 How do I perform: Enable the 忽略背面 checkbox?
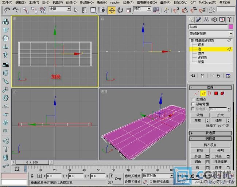coord(193,104)
